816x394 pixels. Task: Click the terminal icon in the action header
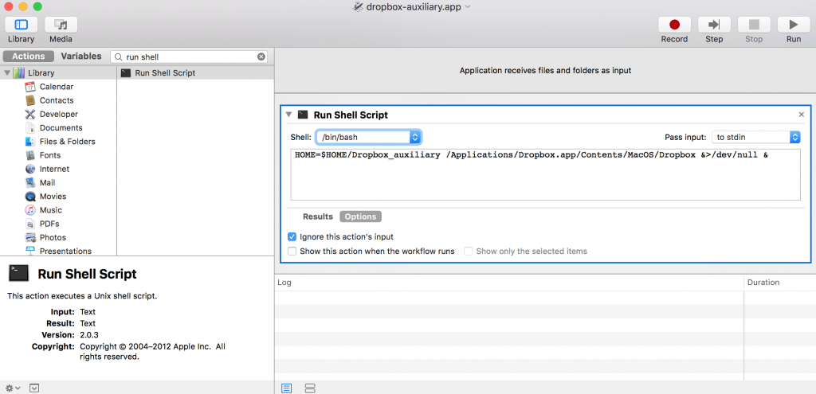click(x=303, y=115)
